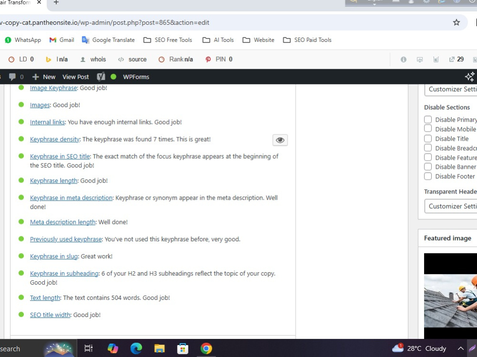Viewport: 477px width, 357px height.
Task: Show hidden system tray icons
Action: coord(461,348)
